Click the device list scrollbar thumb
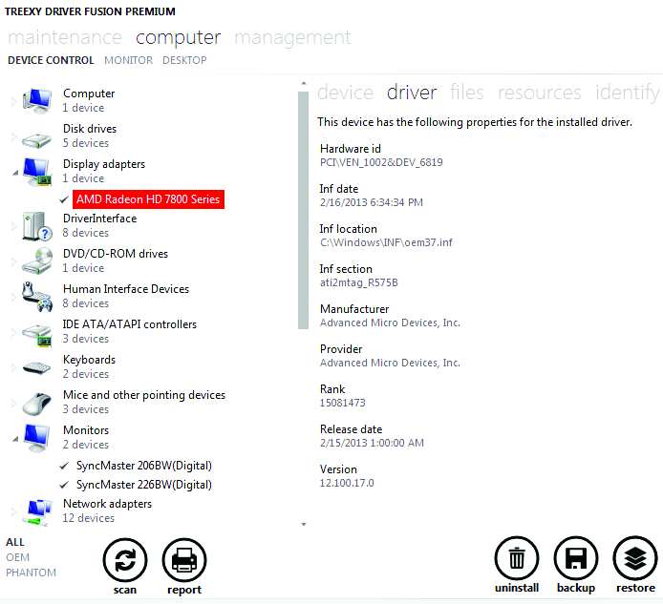 click(x=303, y=210)
